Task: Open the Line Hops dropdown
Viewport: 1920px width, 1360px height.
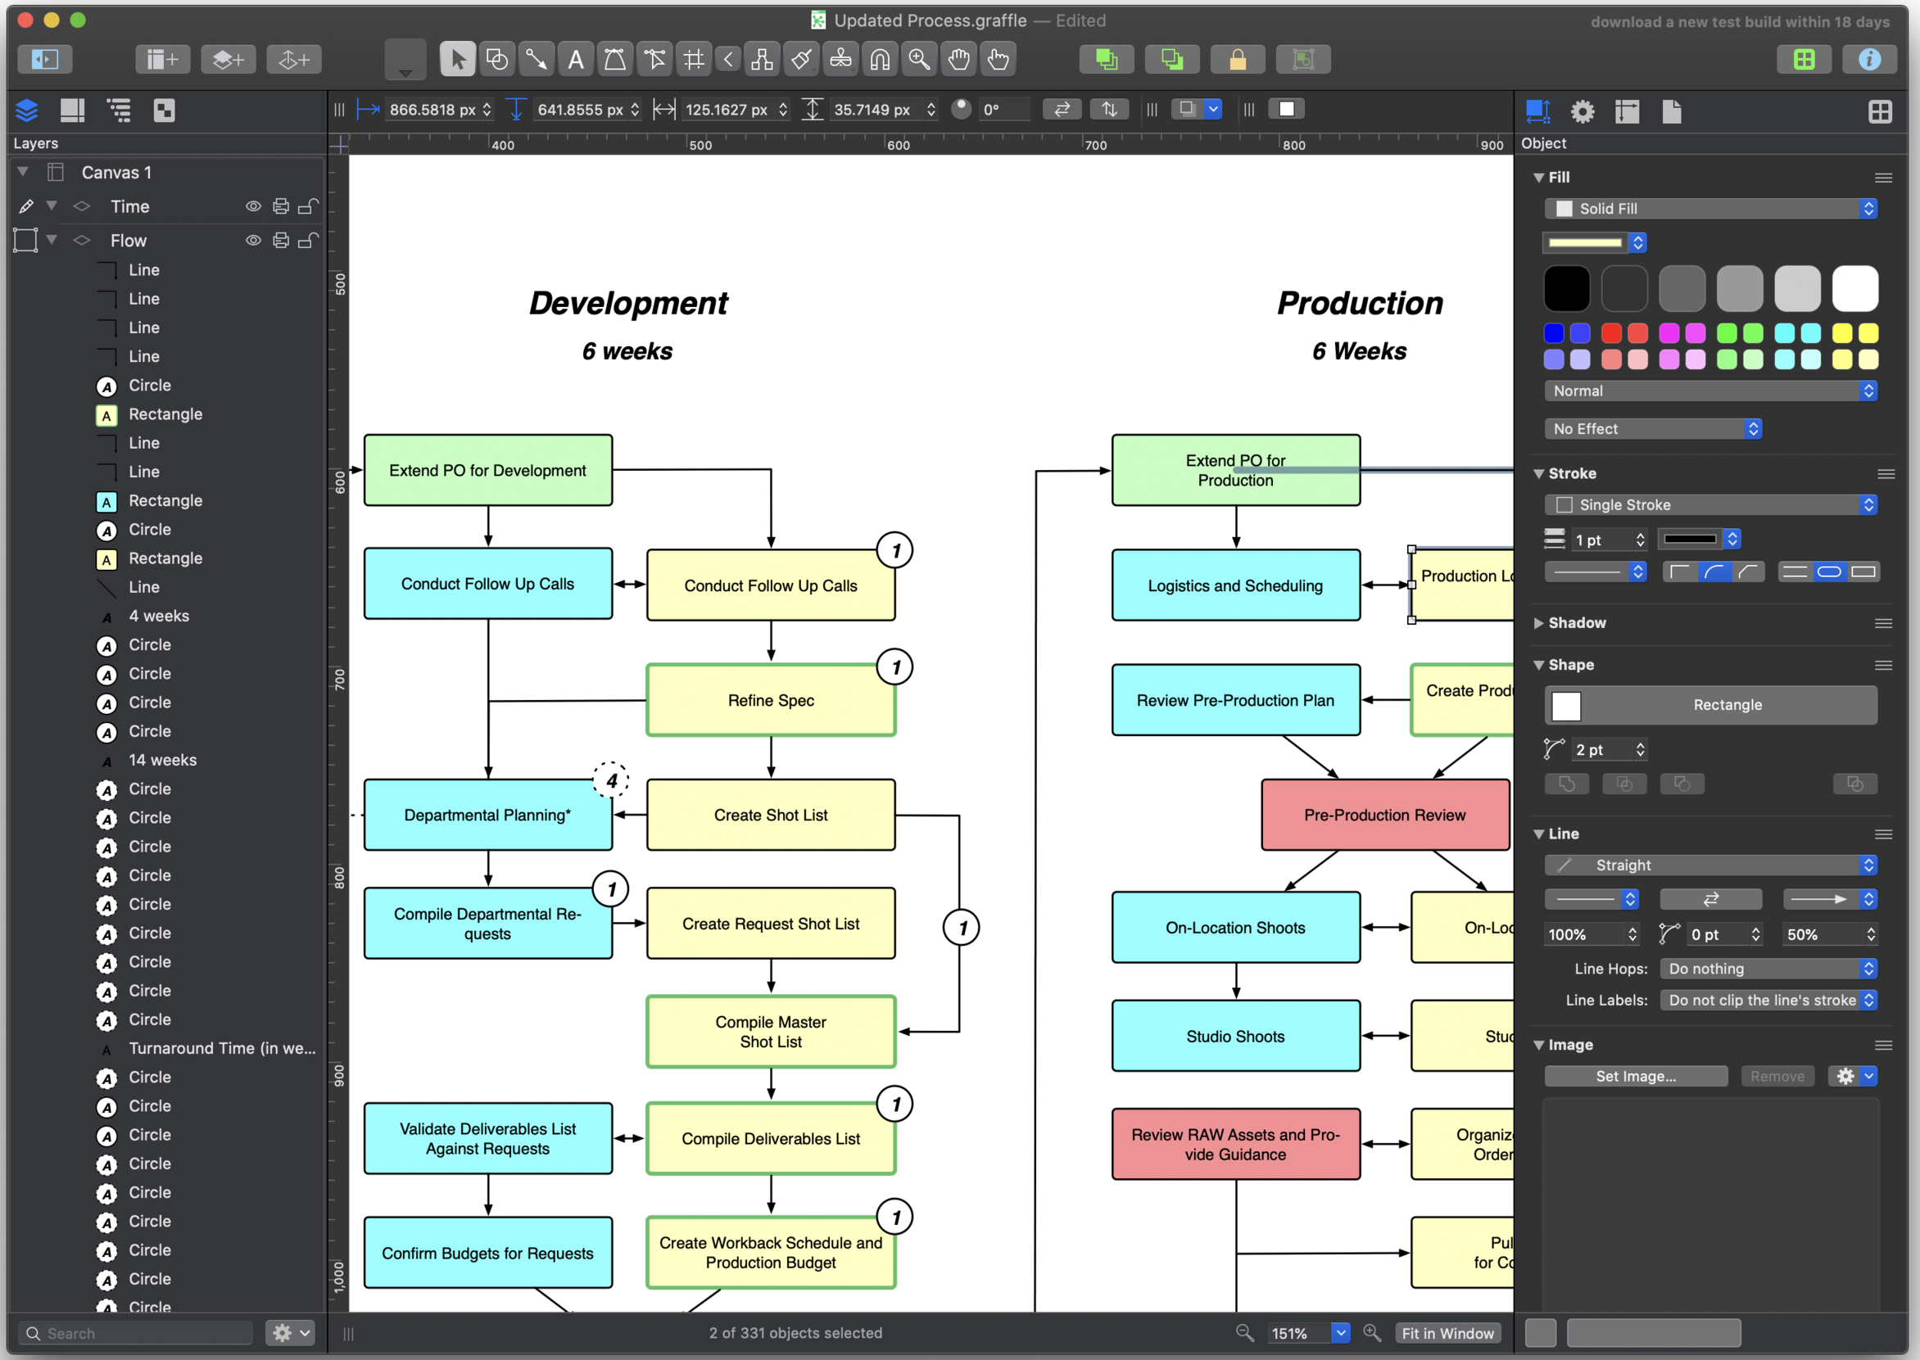Action: tap(1768, 968)
